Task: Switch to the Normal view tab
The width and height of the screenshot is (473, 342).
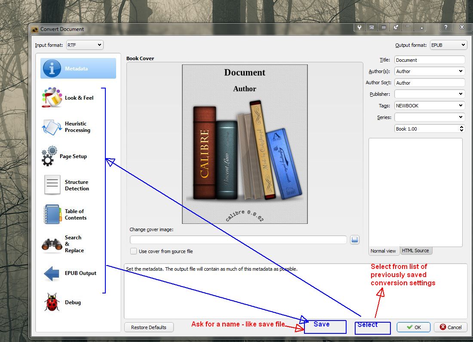Action: coord(383,250)
